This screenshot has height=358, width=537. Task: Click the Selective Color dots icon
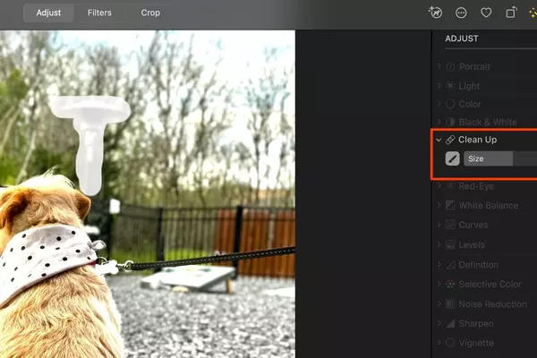click(x=450, y=284)
